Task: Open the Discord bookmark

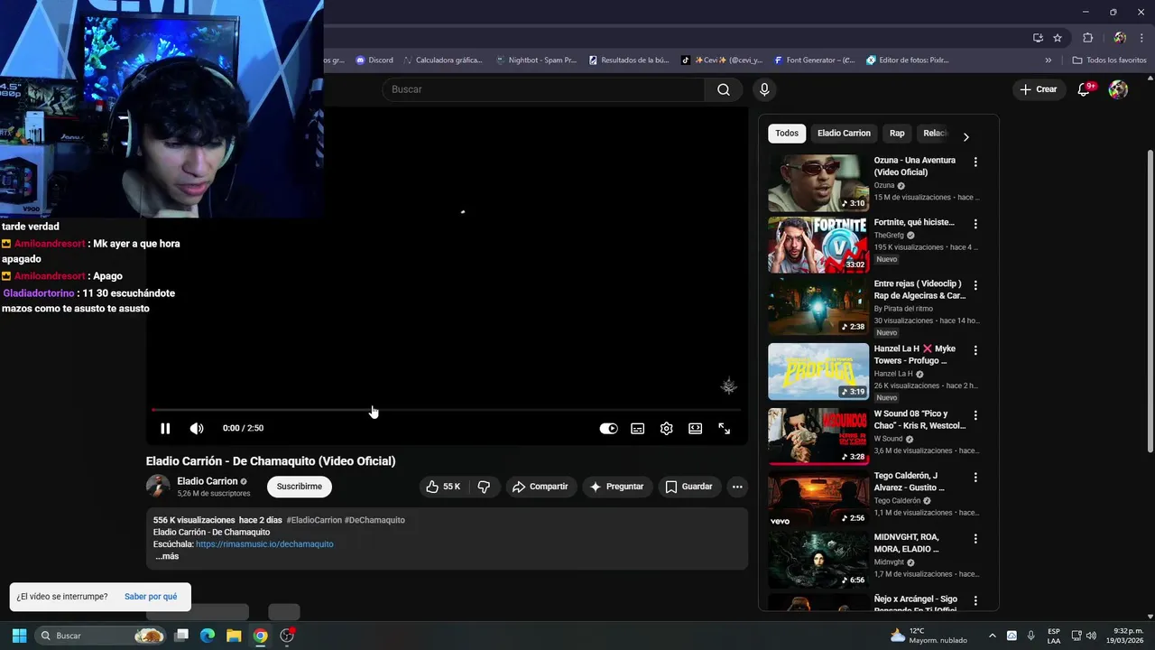Action: (x=374, y=60)
